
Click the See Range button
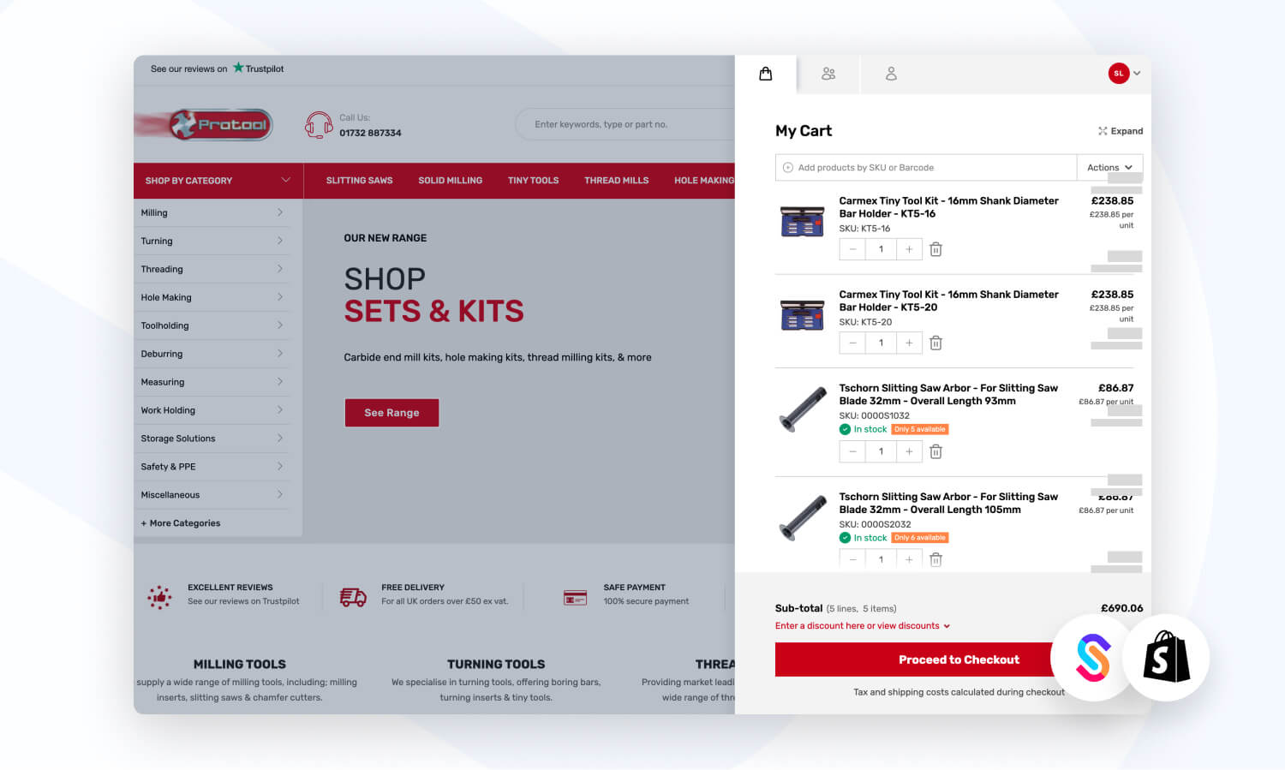[391, 413]
